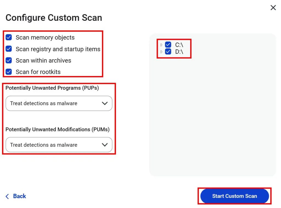
Task: Start the custom scan
Action: coord(235,196)
